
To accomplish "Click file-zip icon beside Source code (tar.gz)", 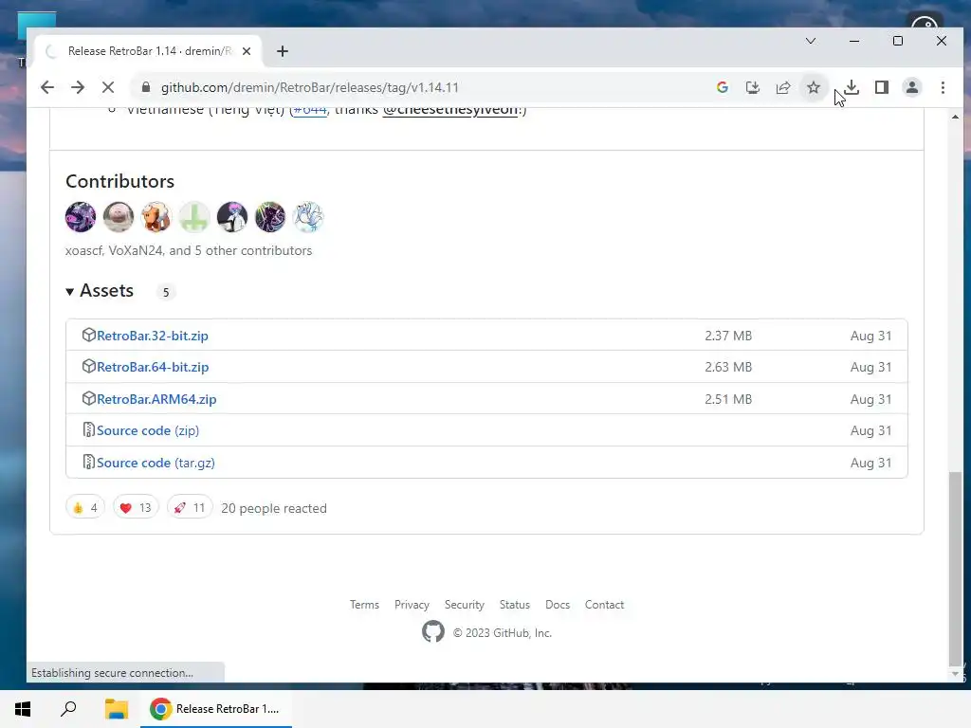I will pos(88,463).
